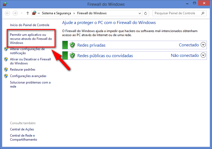Click shield icon beside Restaurar padrões
This screenshot has width=212, height=149.
[x=6, y=70]
